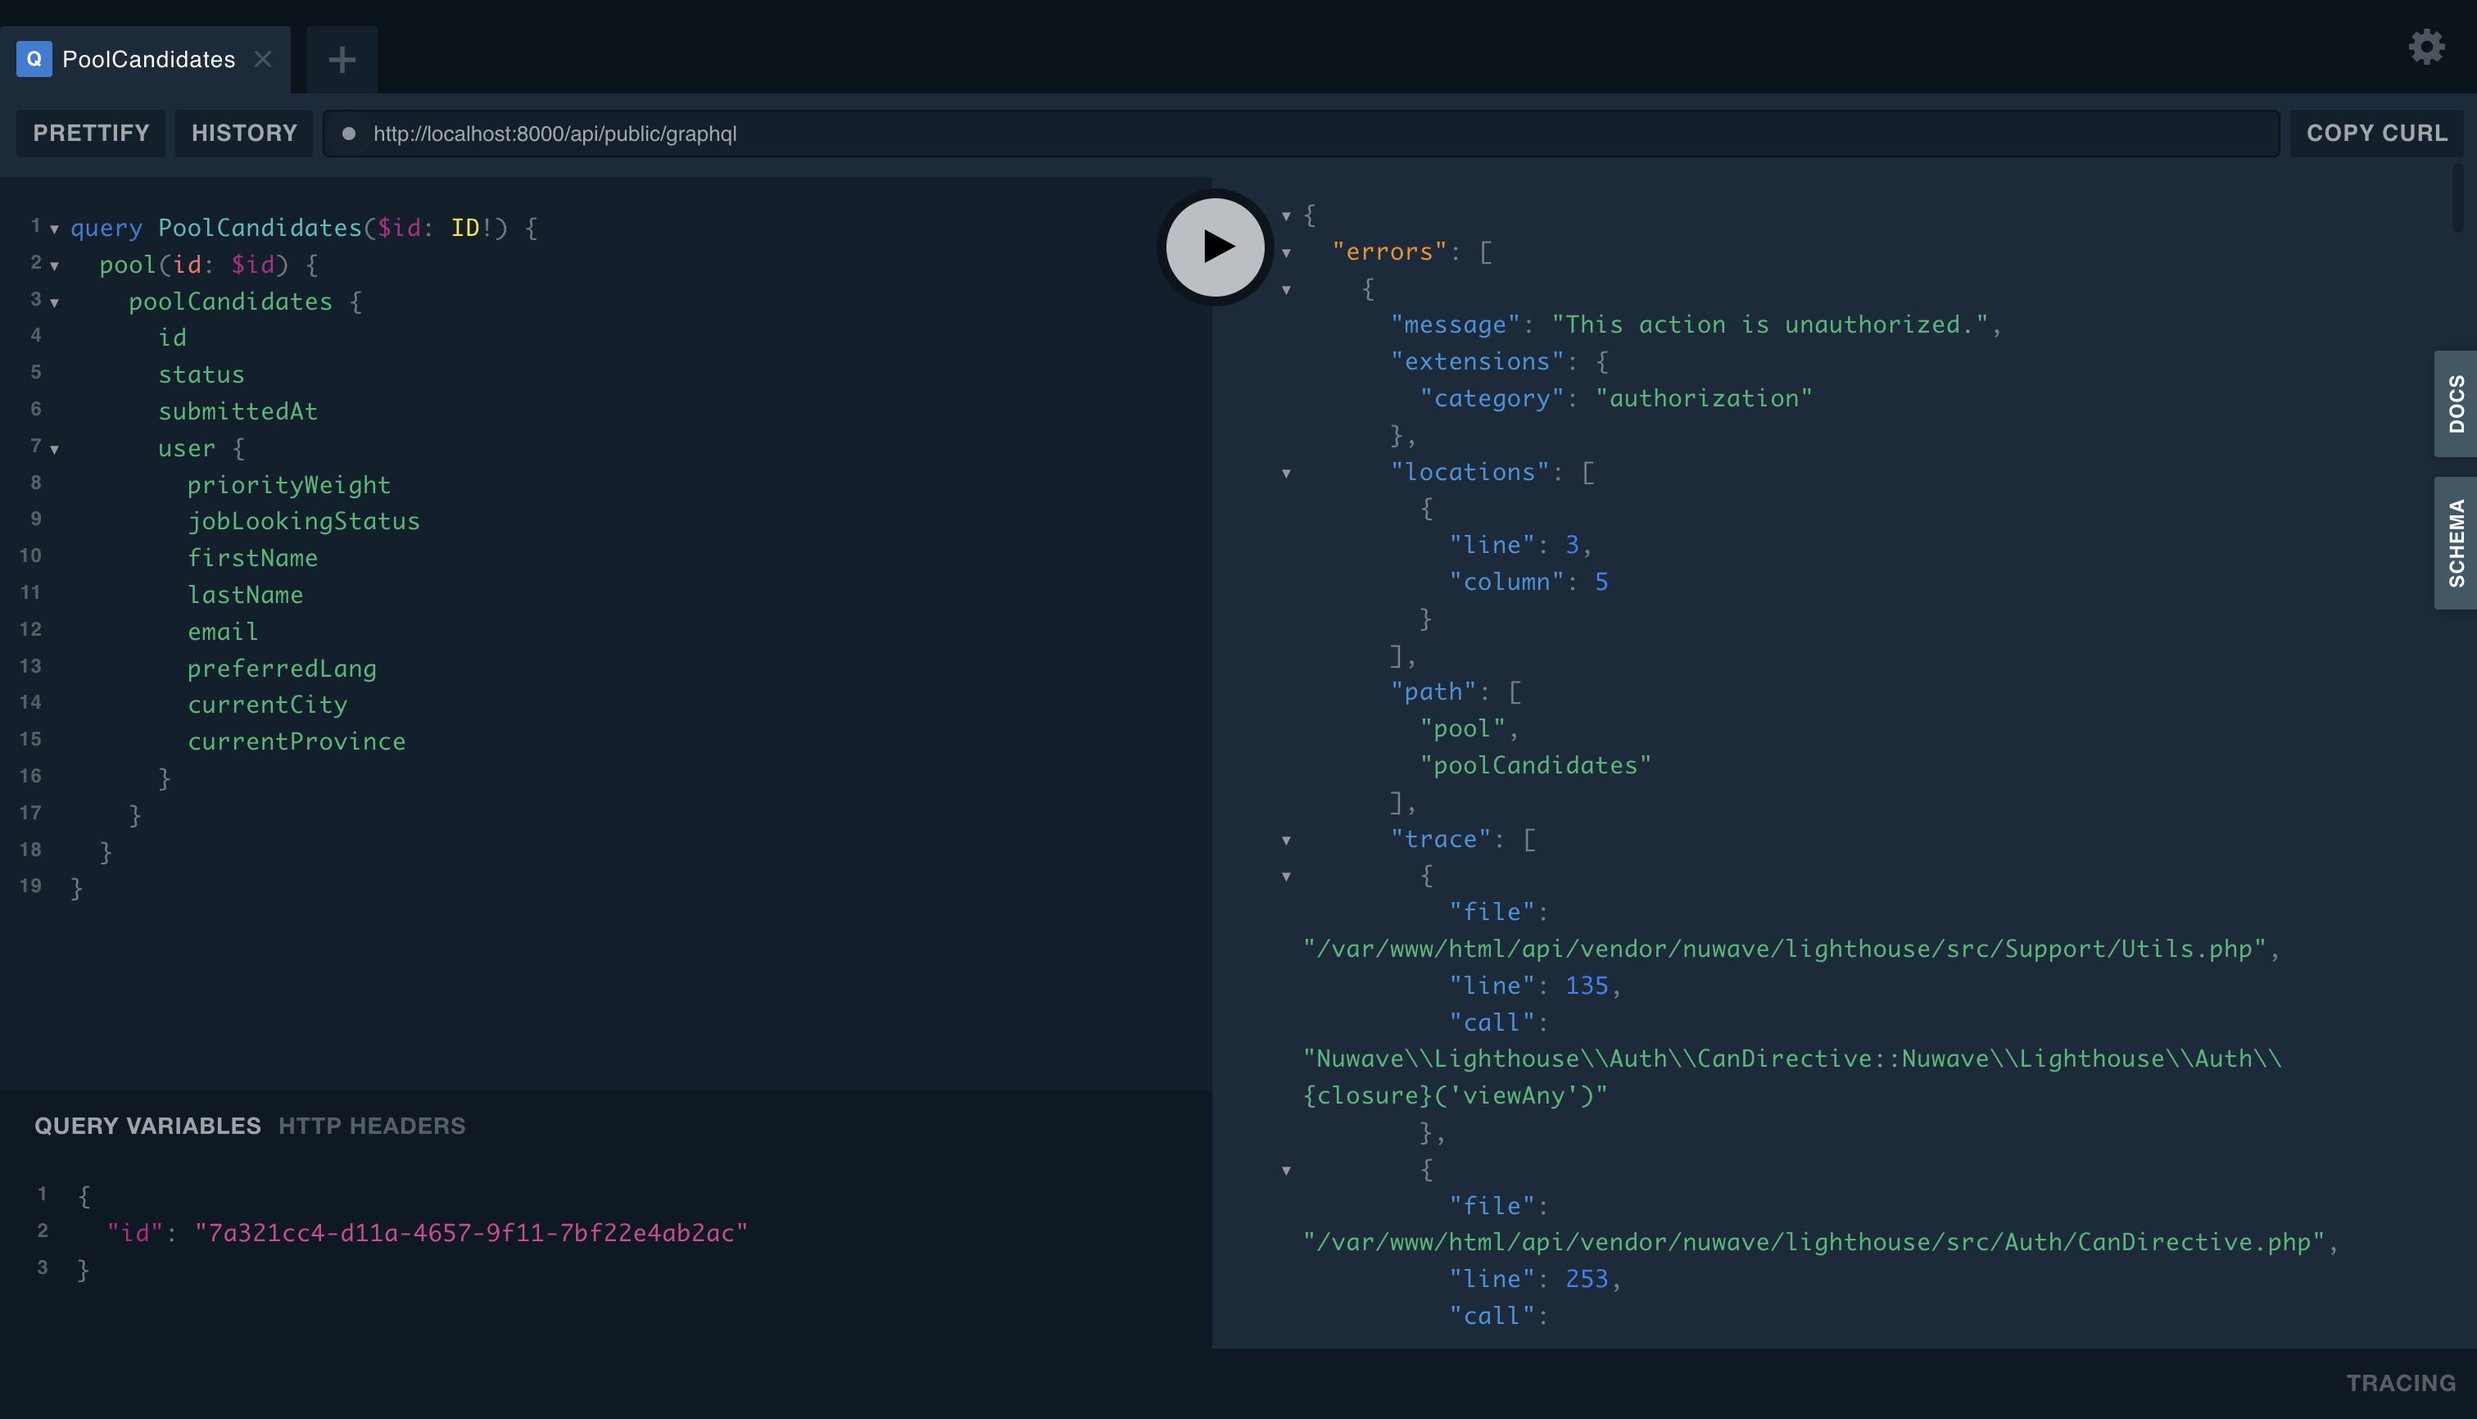Edit the GraphQL endpoint URL field
This screenshot has width=2477, height=1419.
click(x=1301, y=134)
